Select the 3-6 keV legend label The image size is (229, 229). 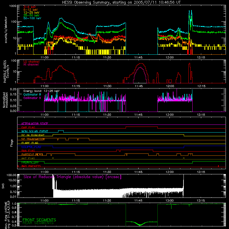(x=30, y=7)
